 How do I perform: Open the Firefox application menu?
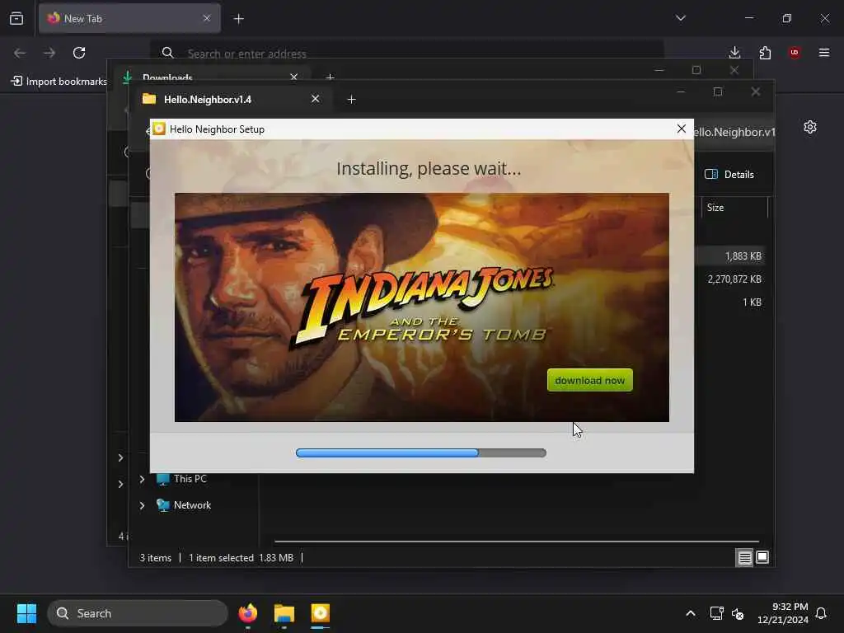[x=824, y=53]
